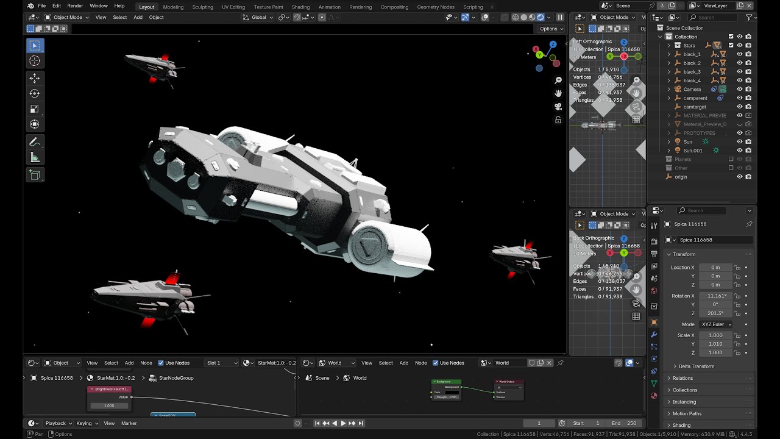
Task: Disable camtarget in renders
Action: click(748, 107)
